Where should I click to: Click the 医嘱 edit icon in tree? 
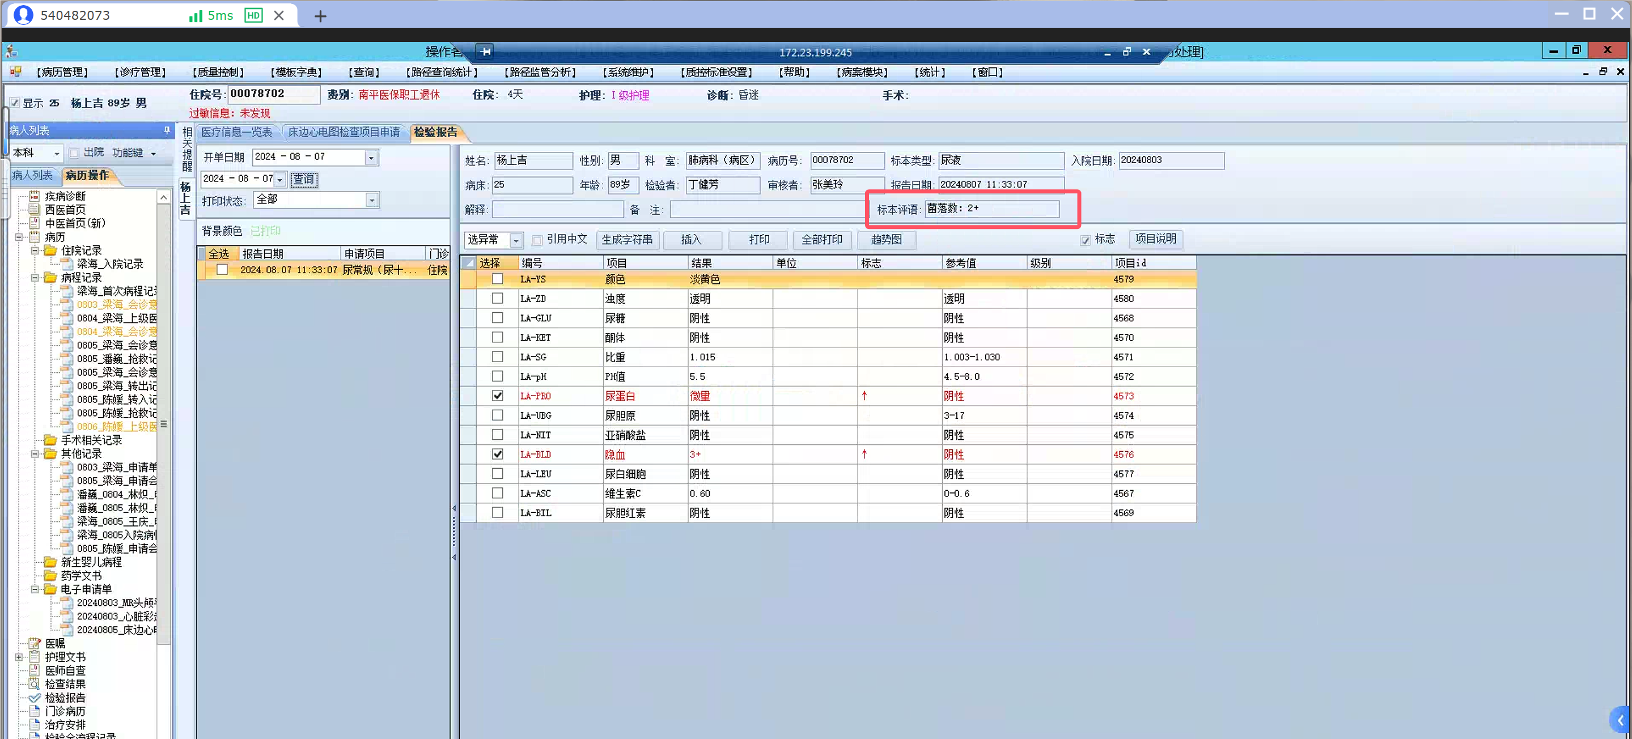pyautogui.click(x=35, y=643)
